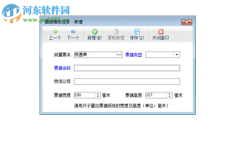
Task: Click the blue 票据类型 label
Action: coord(134,55)
